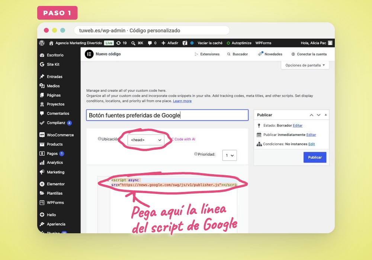Click the calendar icon beside Publicar inmediatamente

coord(259,135)
